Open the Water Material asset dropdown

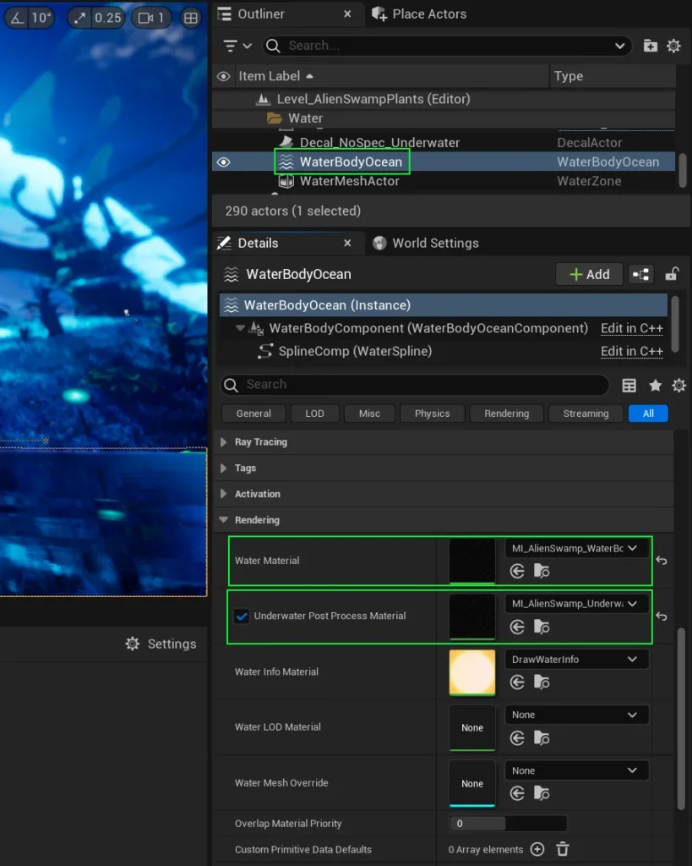point(576,548)
